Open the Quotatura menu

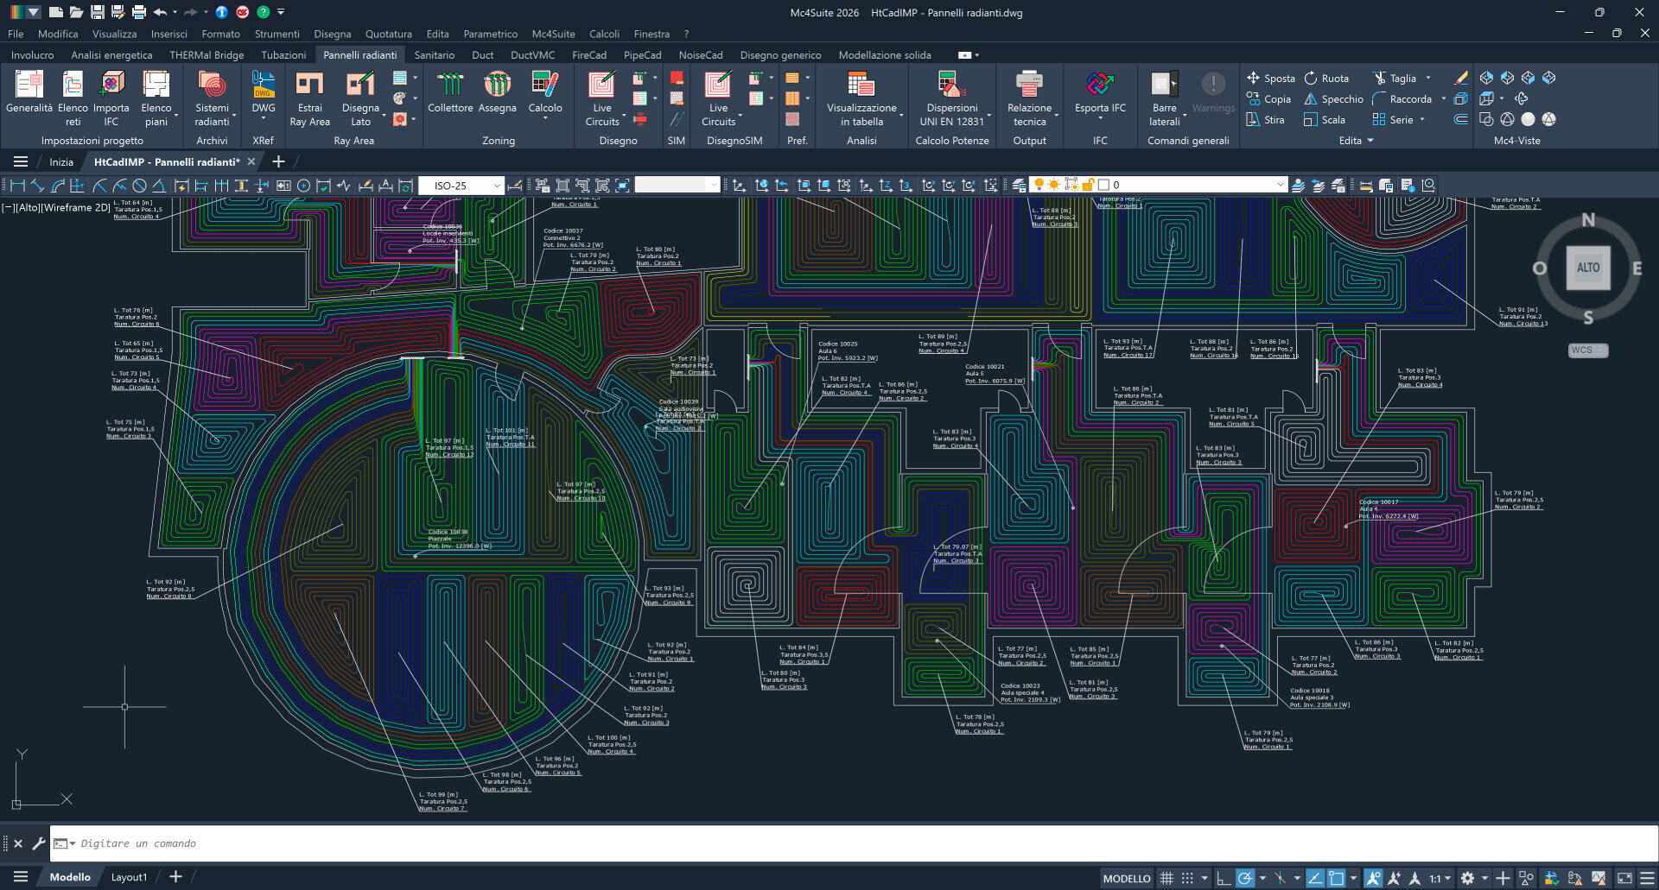click(x=389, y=34)
